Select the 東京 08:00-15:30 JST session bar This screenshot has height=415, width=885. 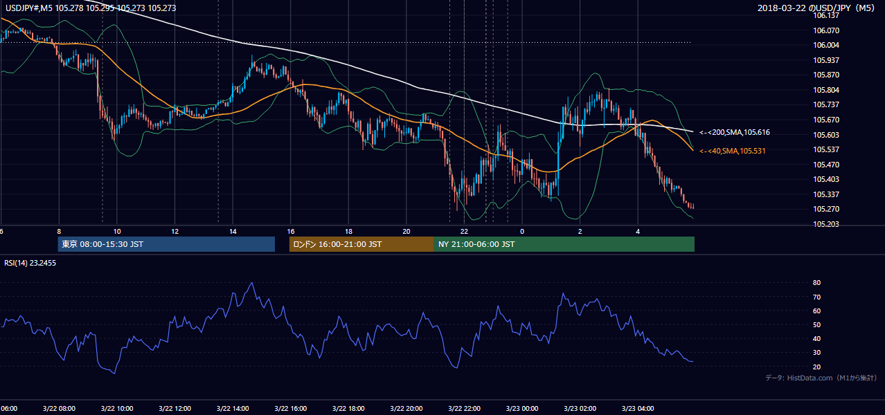coord(166,244)
